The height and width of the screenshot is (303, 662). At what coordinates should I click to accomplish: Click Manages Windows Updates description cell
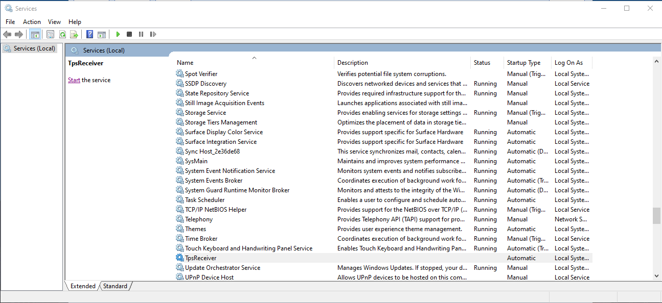click(402, 268)
